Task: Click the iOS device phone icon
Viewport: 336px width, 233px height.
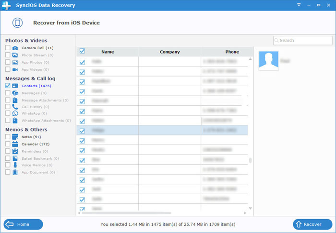Action: click(17, 22)
